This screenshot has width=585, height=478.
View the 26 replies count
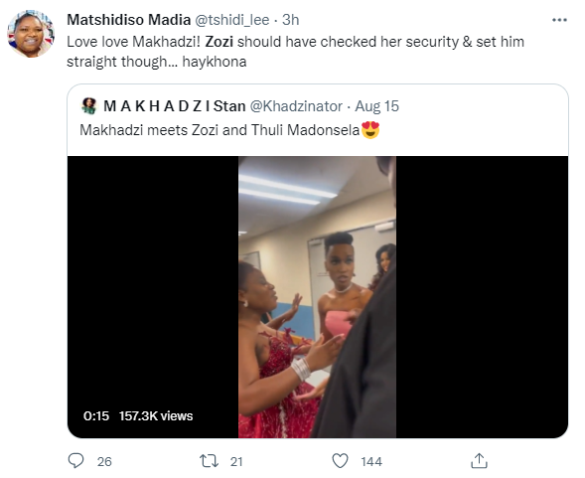click(104, 461)
